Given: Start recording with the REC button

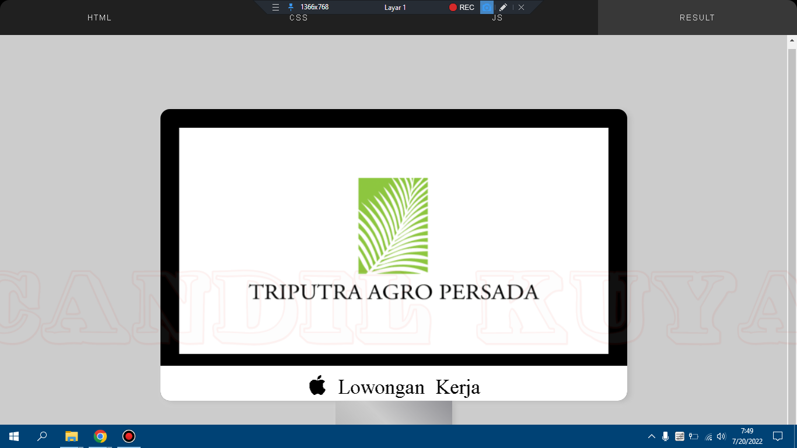Looking at the screenshot, I should (462, 8).
